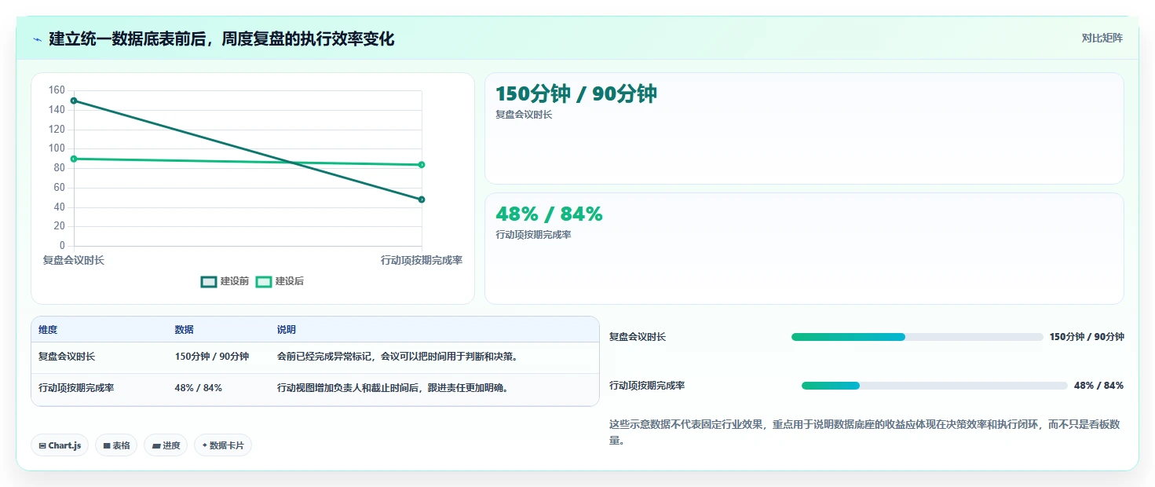Click table cell 48% / 84%
This screenshot has width=1155, height=487.
(198, 388)
